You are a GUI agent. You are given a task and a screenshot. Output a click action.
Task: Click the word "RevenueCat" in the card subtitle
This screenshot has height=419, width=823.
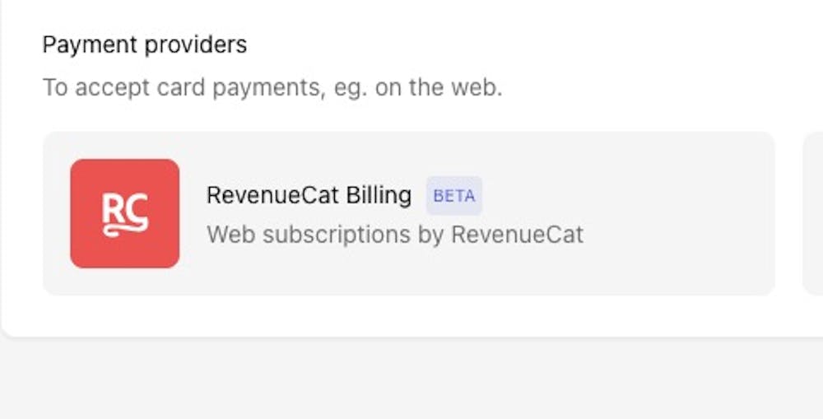517,235
